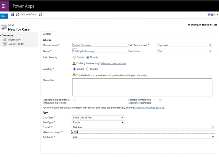Screen dimensions: 219x157
Task: Click the Save and New icon
Action: [40, 14]
